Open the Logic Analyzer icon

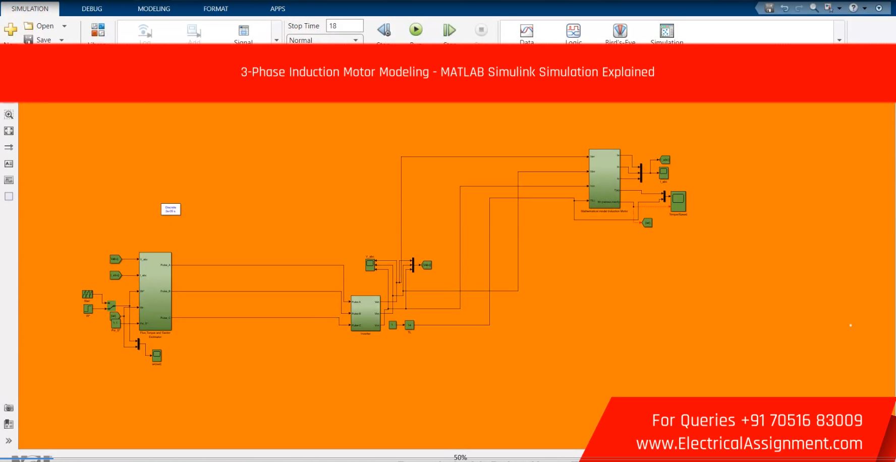(574, 31)
